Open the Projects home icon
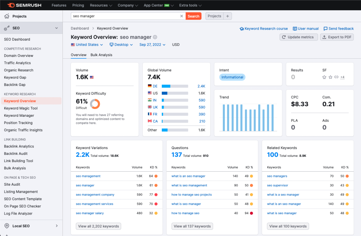Viewport: 361px width, 236px height. click(7, 16)
